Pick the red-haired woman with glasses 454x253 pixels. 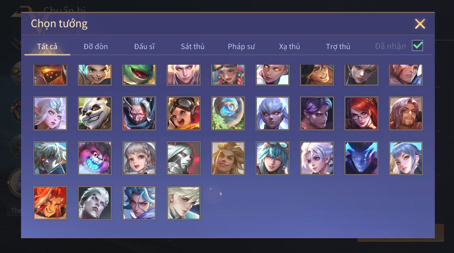tap(361, 113)
